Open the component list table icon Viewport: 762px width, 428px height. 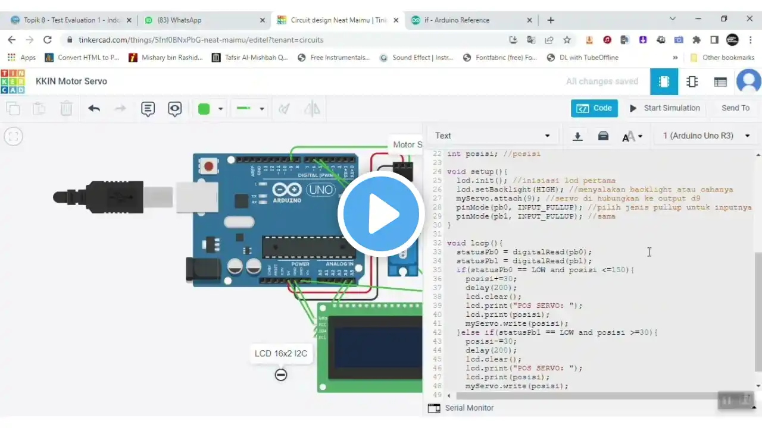(720, 82)
